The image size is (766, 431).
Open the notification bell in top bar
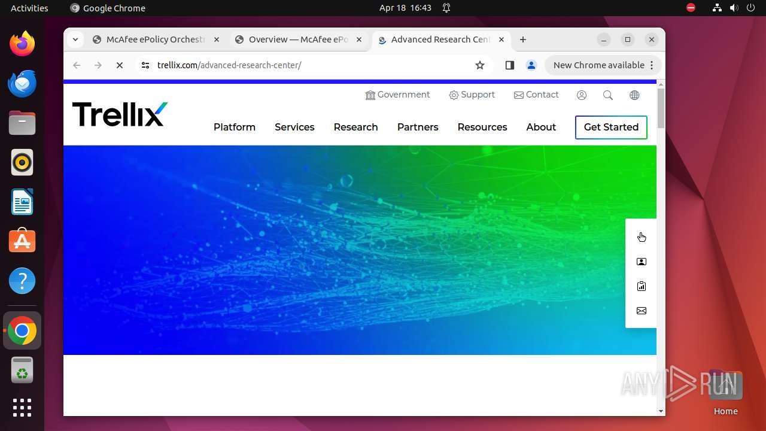pyautogui.click(x=446, y=8)
